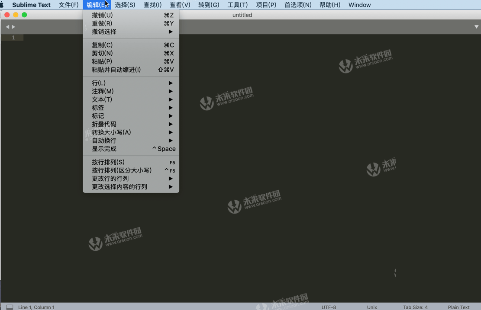This screenshot has width=481, height=310.
Task: Open the 选择(S) menu
Action: click(125, 5)
